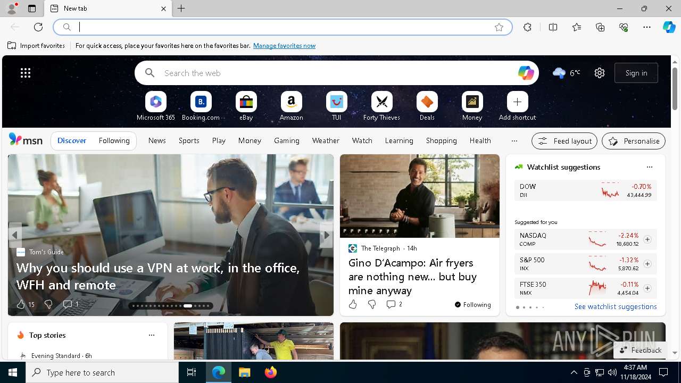Open the DOW stock row

coord(585,190)
